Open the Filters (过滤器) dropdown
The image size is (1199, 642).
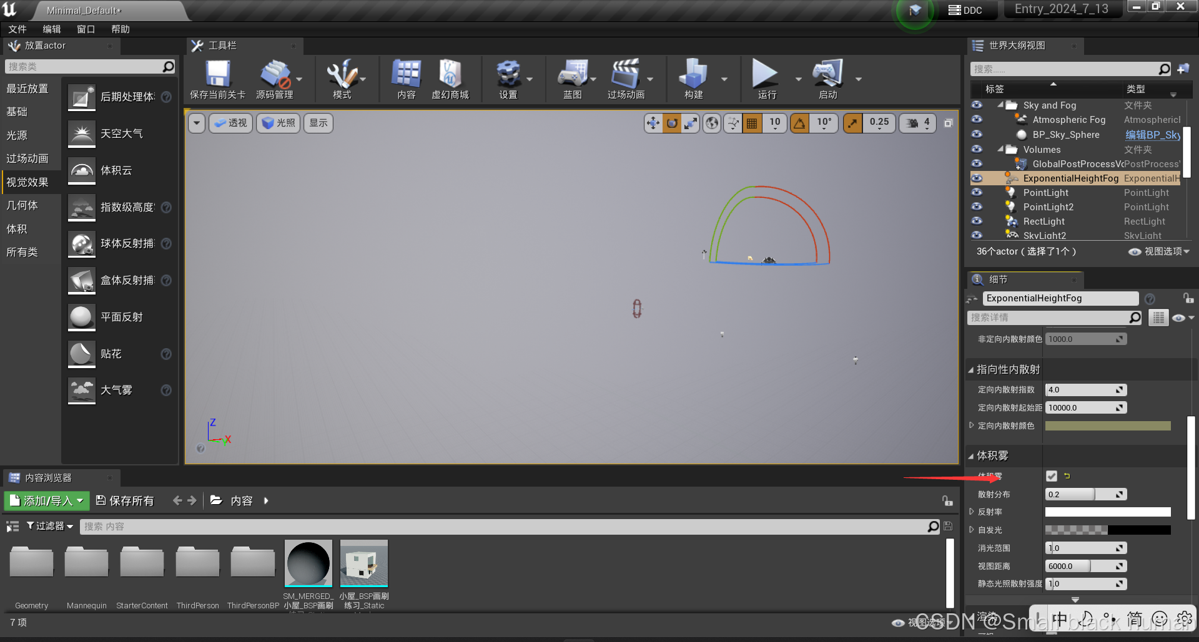[x=49, y=526]
